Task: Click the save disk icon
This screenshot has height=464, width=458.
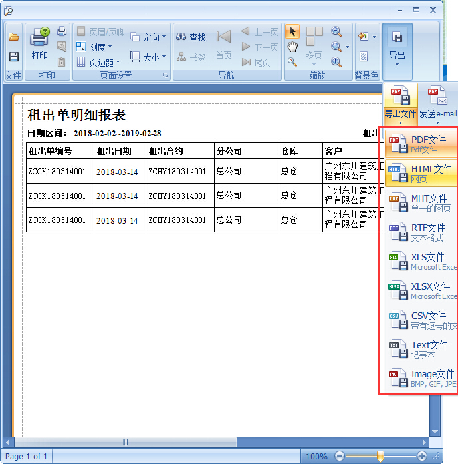Action: [13, 57]
